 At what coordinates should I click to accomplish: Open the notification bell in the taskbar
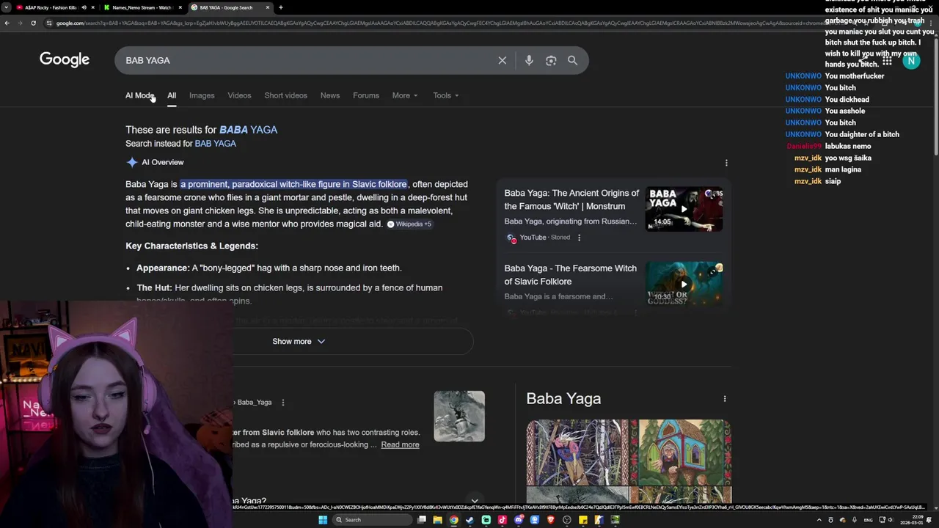[x=930, y=520]
